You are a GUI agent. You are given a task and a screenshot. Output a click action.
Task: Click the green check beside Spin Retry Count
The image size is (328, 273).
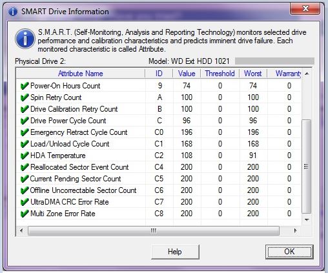click(x=25, y=97)
